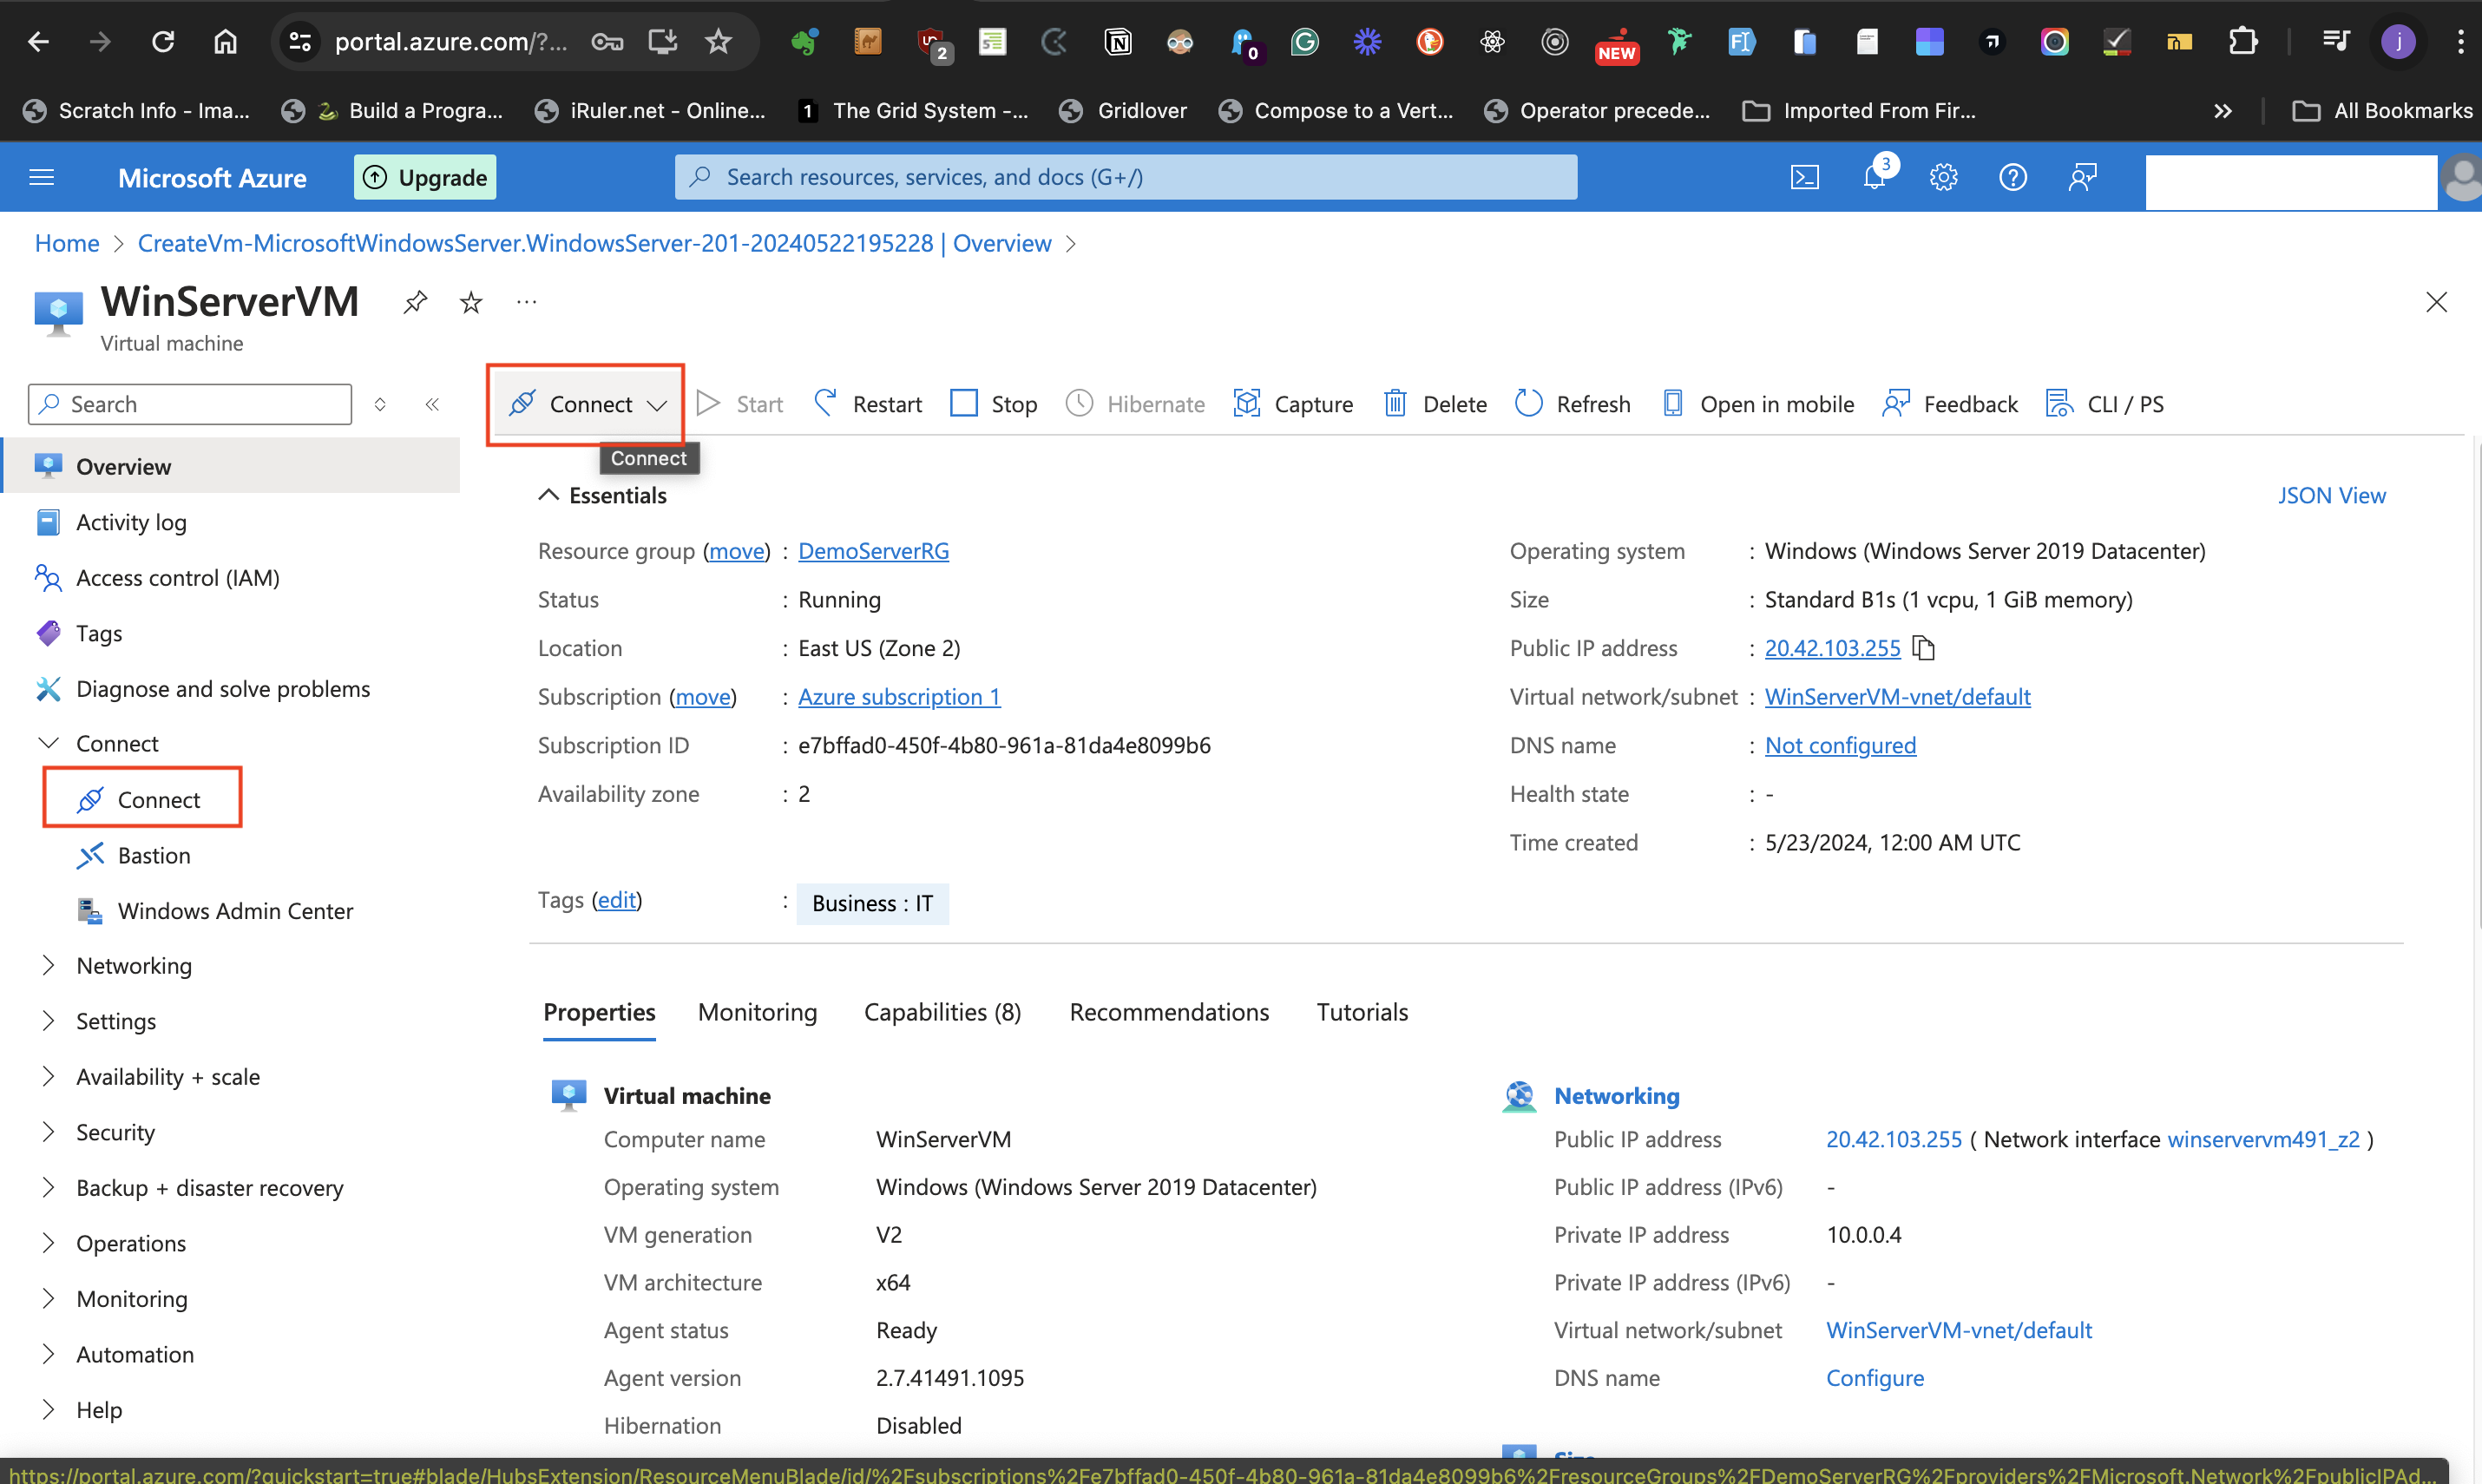Select the Capabilities (8) tab
The width and height of the screenshot is (2482, 1484).
pyautogui.click(x=942, y=1012)
